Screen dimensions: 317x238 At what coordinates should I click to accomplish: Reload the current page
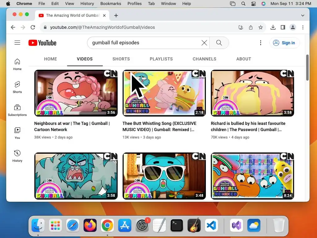tap(33, 27)
